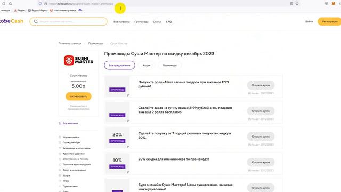
Task: Open coupon for 7 portions 20% discount
Action: (261, 137)
